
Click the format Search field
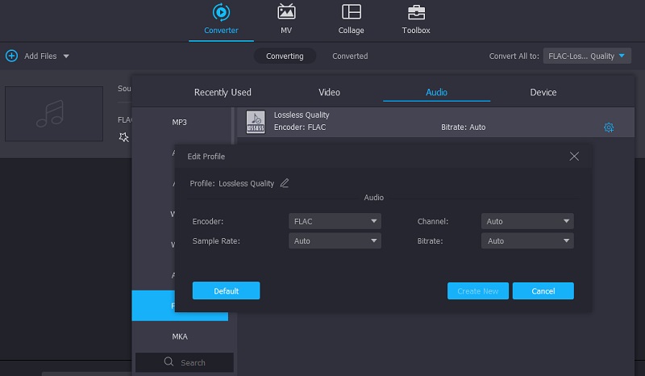(185, 362)
